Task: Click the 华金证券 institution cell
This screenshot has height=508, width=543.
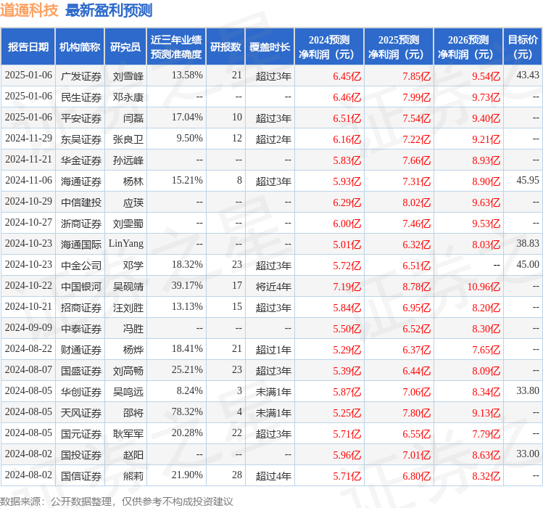Action: pos(81,160)
